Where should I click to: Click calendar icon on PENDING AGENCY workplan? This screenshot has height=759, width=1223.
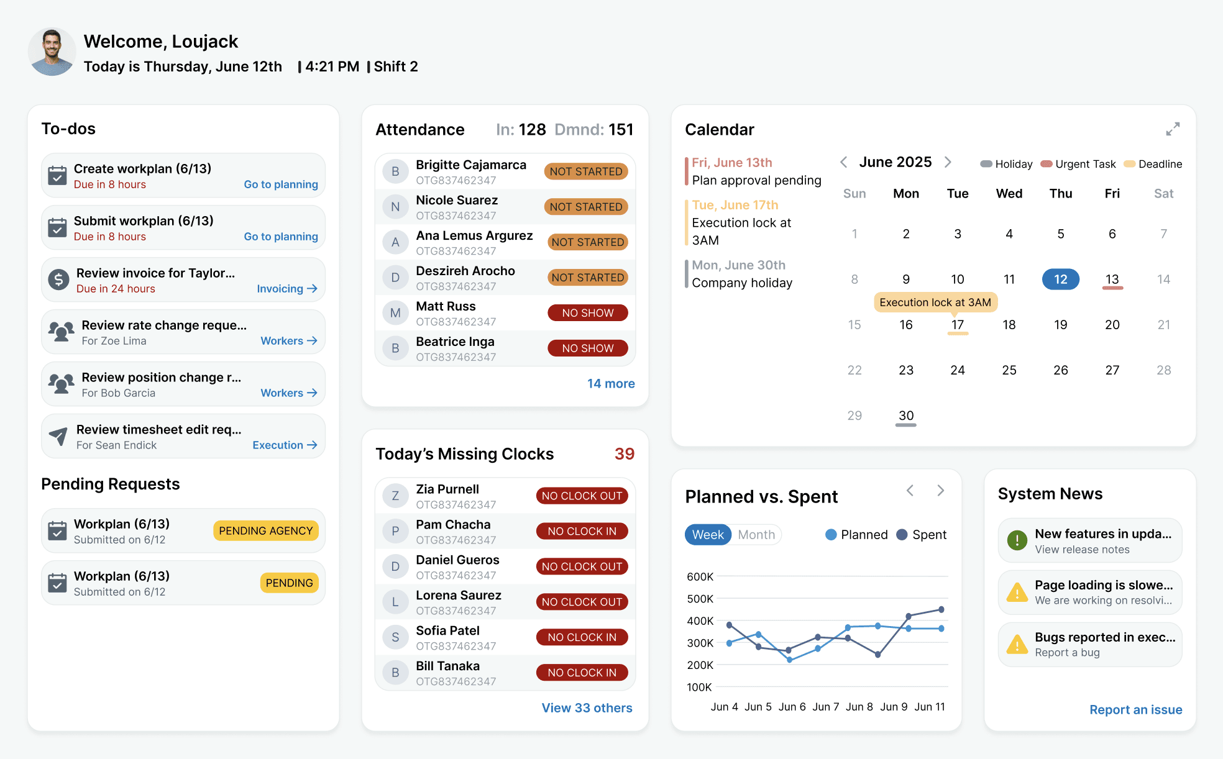pos(58,531)
